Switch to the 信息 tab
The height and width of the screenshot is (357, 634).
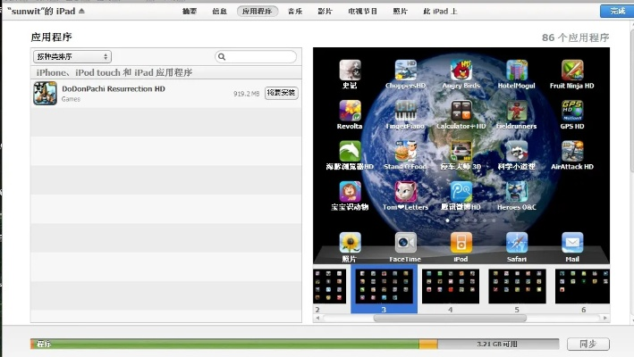pyautogui.click(x=219, y=11)
